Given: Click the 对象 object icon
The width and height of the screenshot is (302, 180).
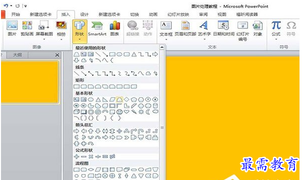Looking at the screenshot, I should pyautogui.click(x=258, y=28).
